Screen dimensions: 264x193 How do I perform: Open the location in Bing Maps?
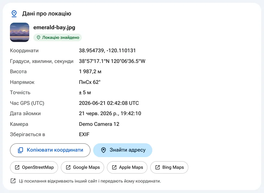[x=169, y=167]
